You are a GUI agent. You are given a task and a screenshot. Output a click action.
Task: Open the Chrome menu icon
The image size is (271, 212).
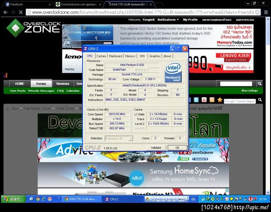(x=266, y=12)
